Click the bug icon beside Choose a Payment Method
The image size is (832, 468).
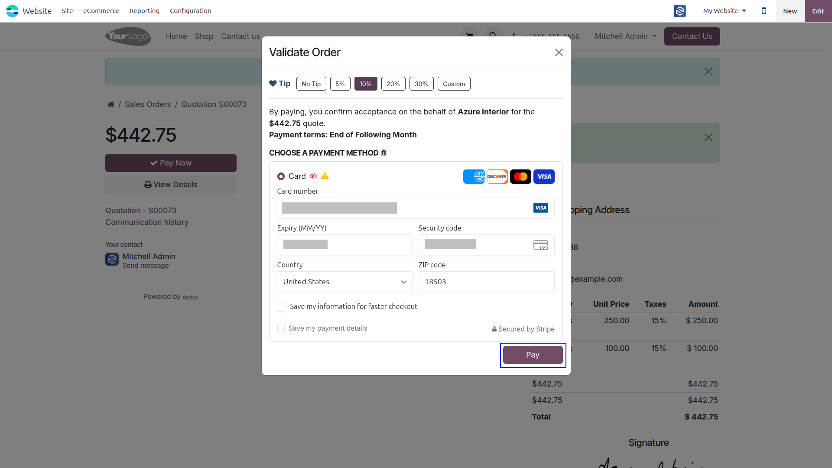383,153
